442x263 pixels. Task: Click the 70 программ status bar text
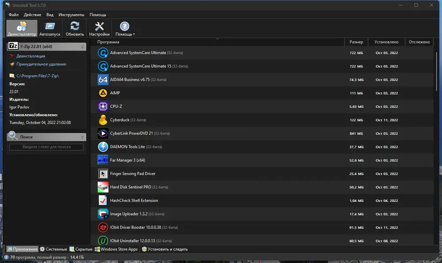(47, 257)
